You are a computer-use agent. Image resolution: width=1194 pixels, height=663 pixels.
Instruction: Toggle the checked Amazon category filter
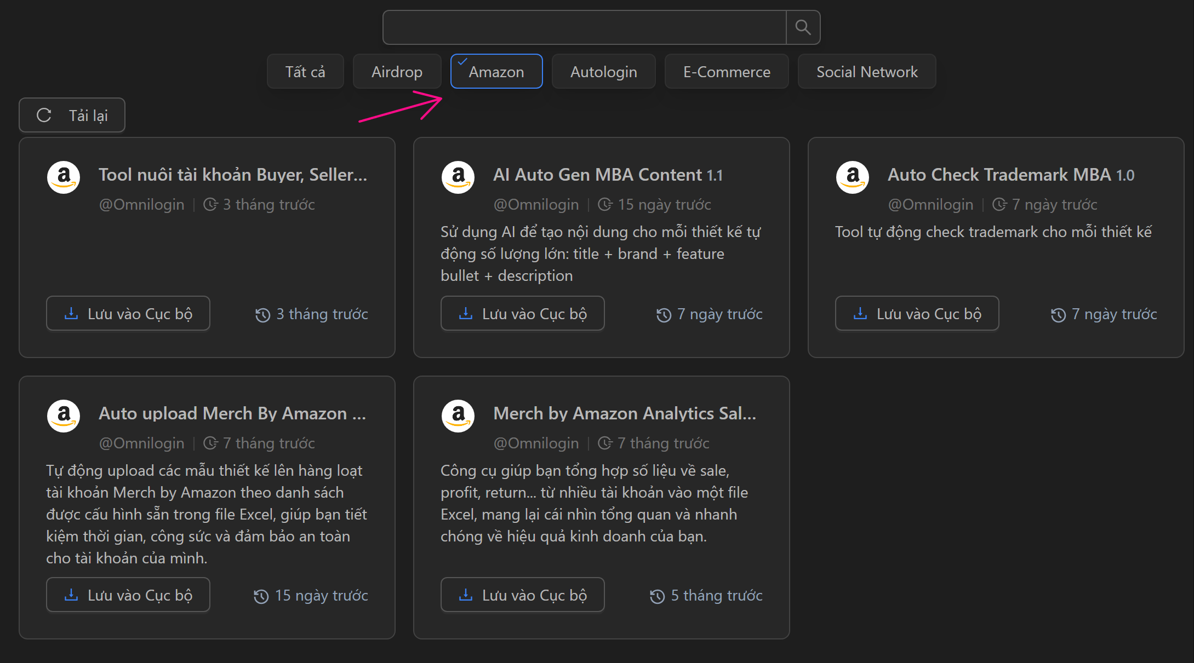pyautogui.click(x=496, y=72)
